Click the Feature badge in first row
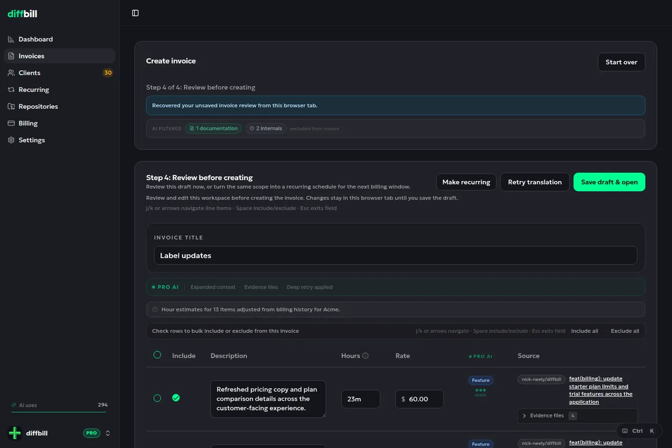The height and width of the screenshot is (448, 672). pyautogui.click(x=480, y=380)
